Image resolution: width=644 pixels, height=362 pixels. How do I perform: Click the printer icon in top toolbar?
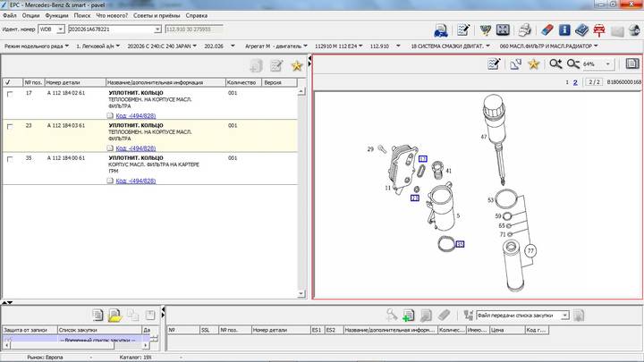[526, 29]
